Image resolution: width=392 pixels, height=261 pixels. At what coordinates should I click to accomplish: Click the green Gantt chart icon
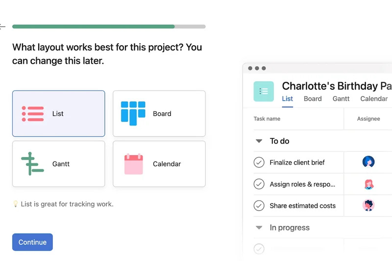coord(32,164)
